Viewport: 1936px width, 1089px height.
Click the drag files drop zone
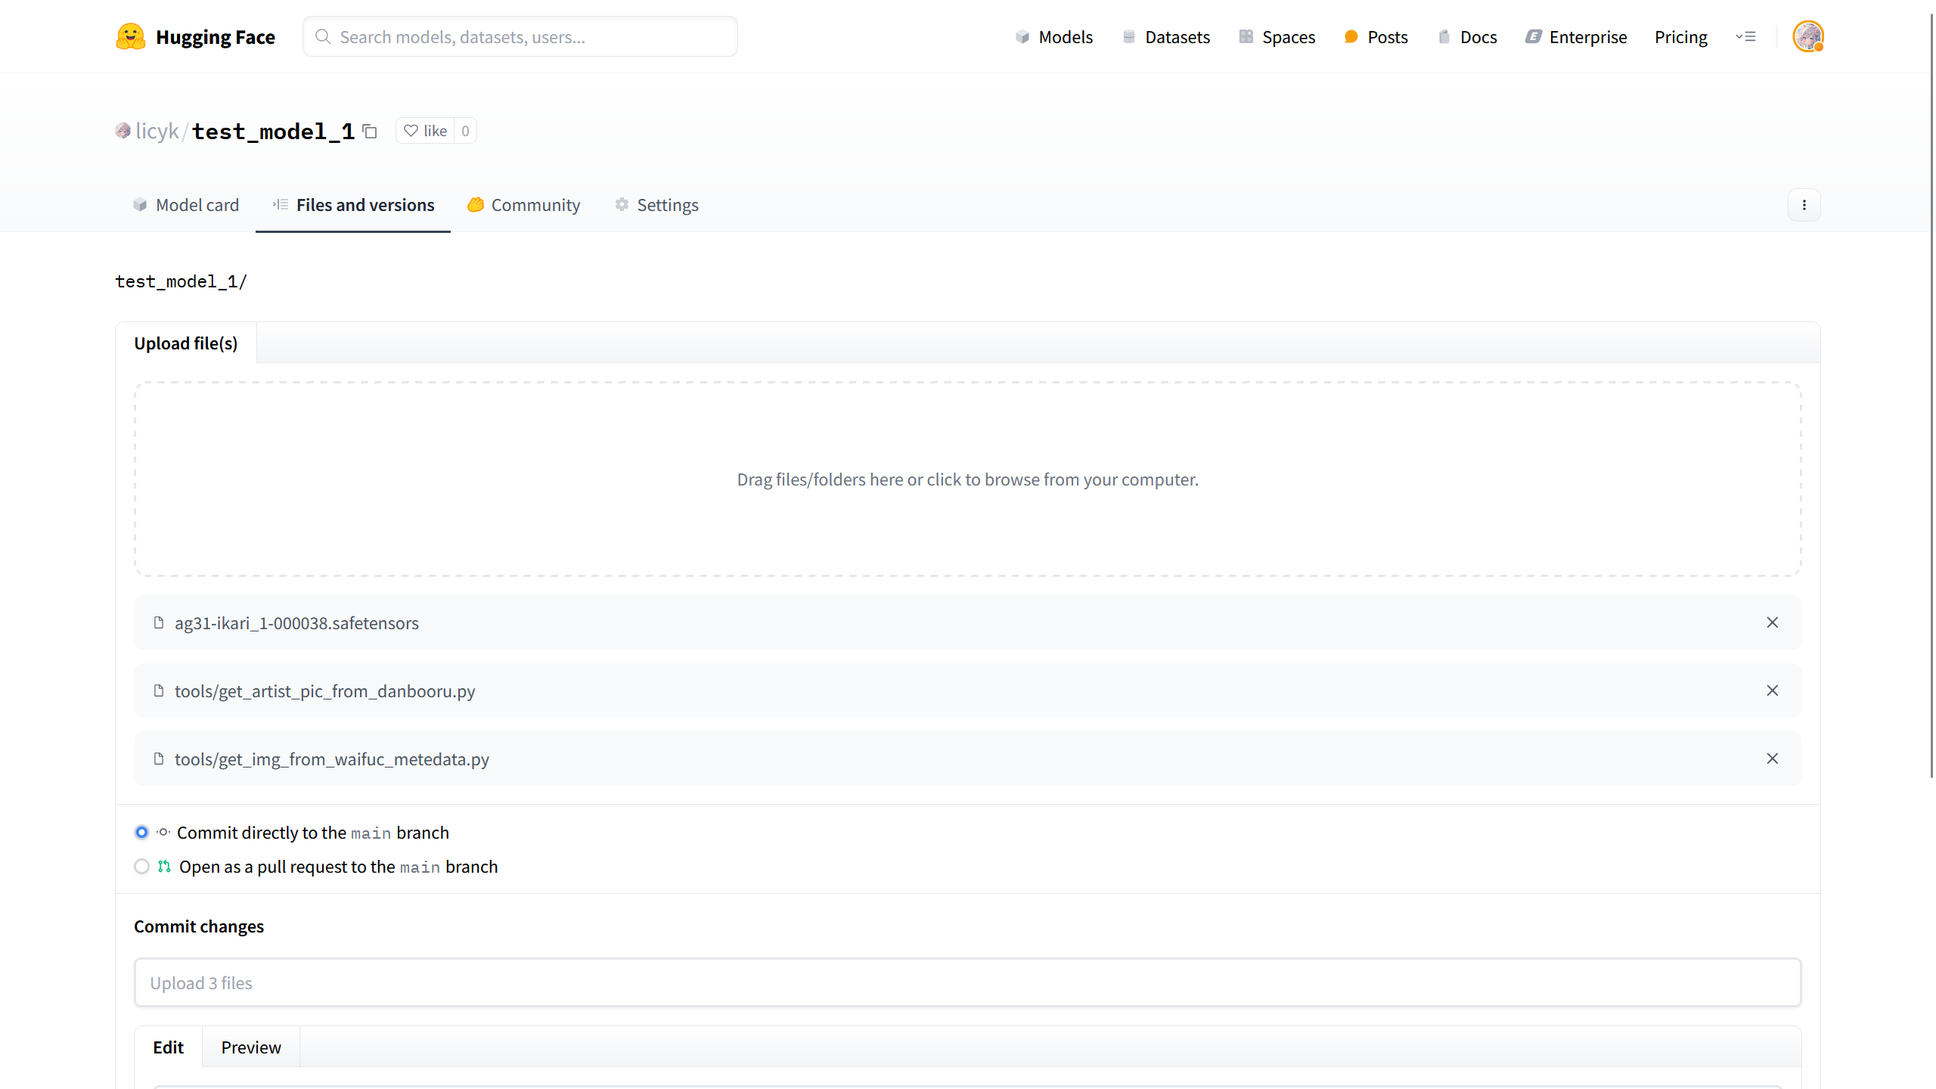point(967,479)
